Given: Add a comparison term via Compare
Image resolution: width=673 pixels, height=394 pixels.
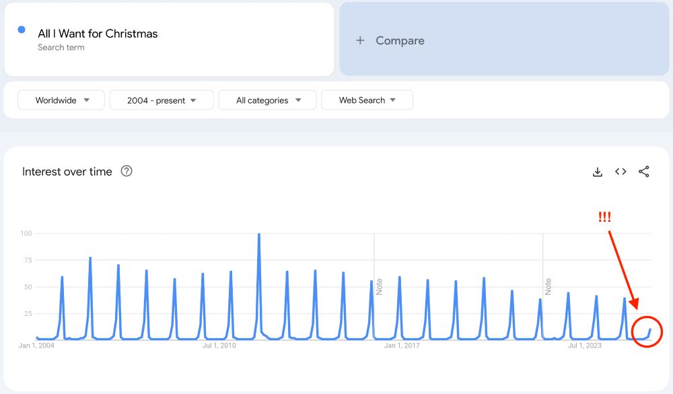Looking at the screenshot, I should (x=504, y=39).
